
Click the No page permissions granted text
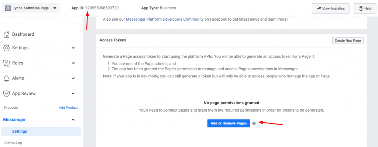coord(231,103)
